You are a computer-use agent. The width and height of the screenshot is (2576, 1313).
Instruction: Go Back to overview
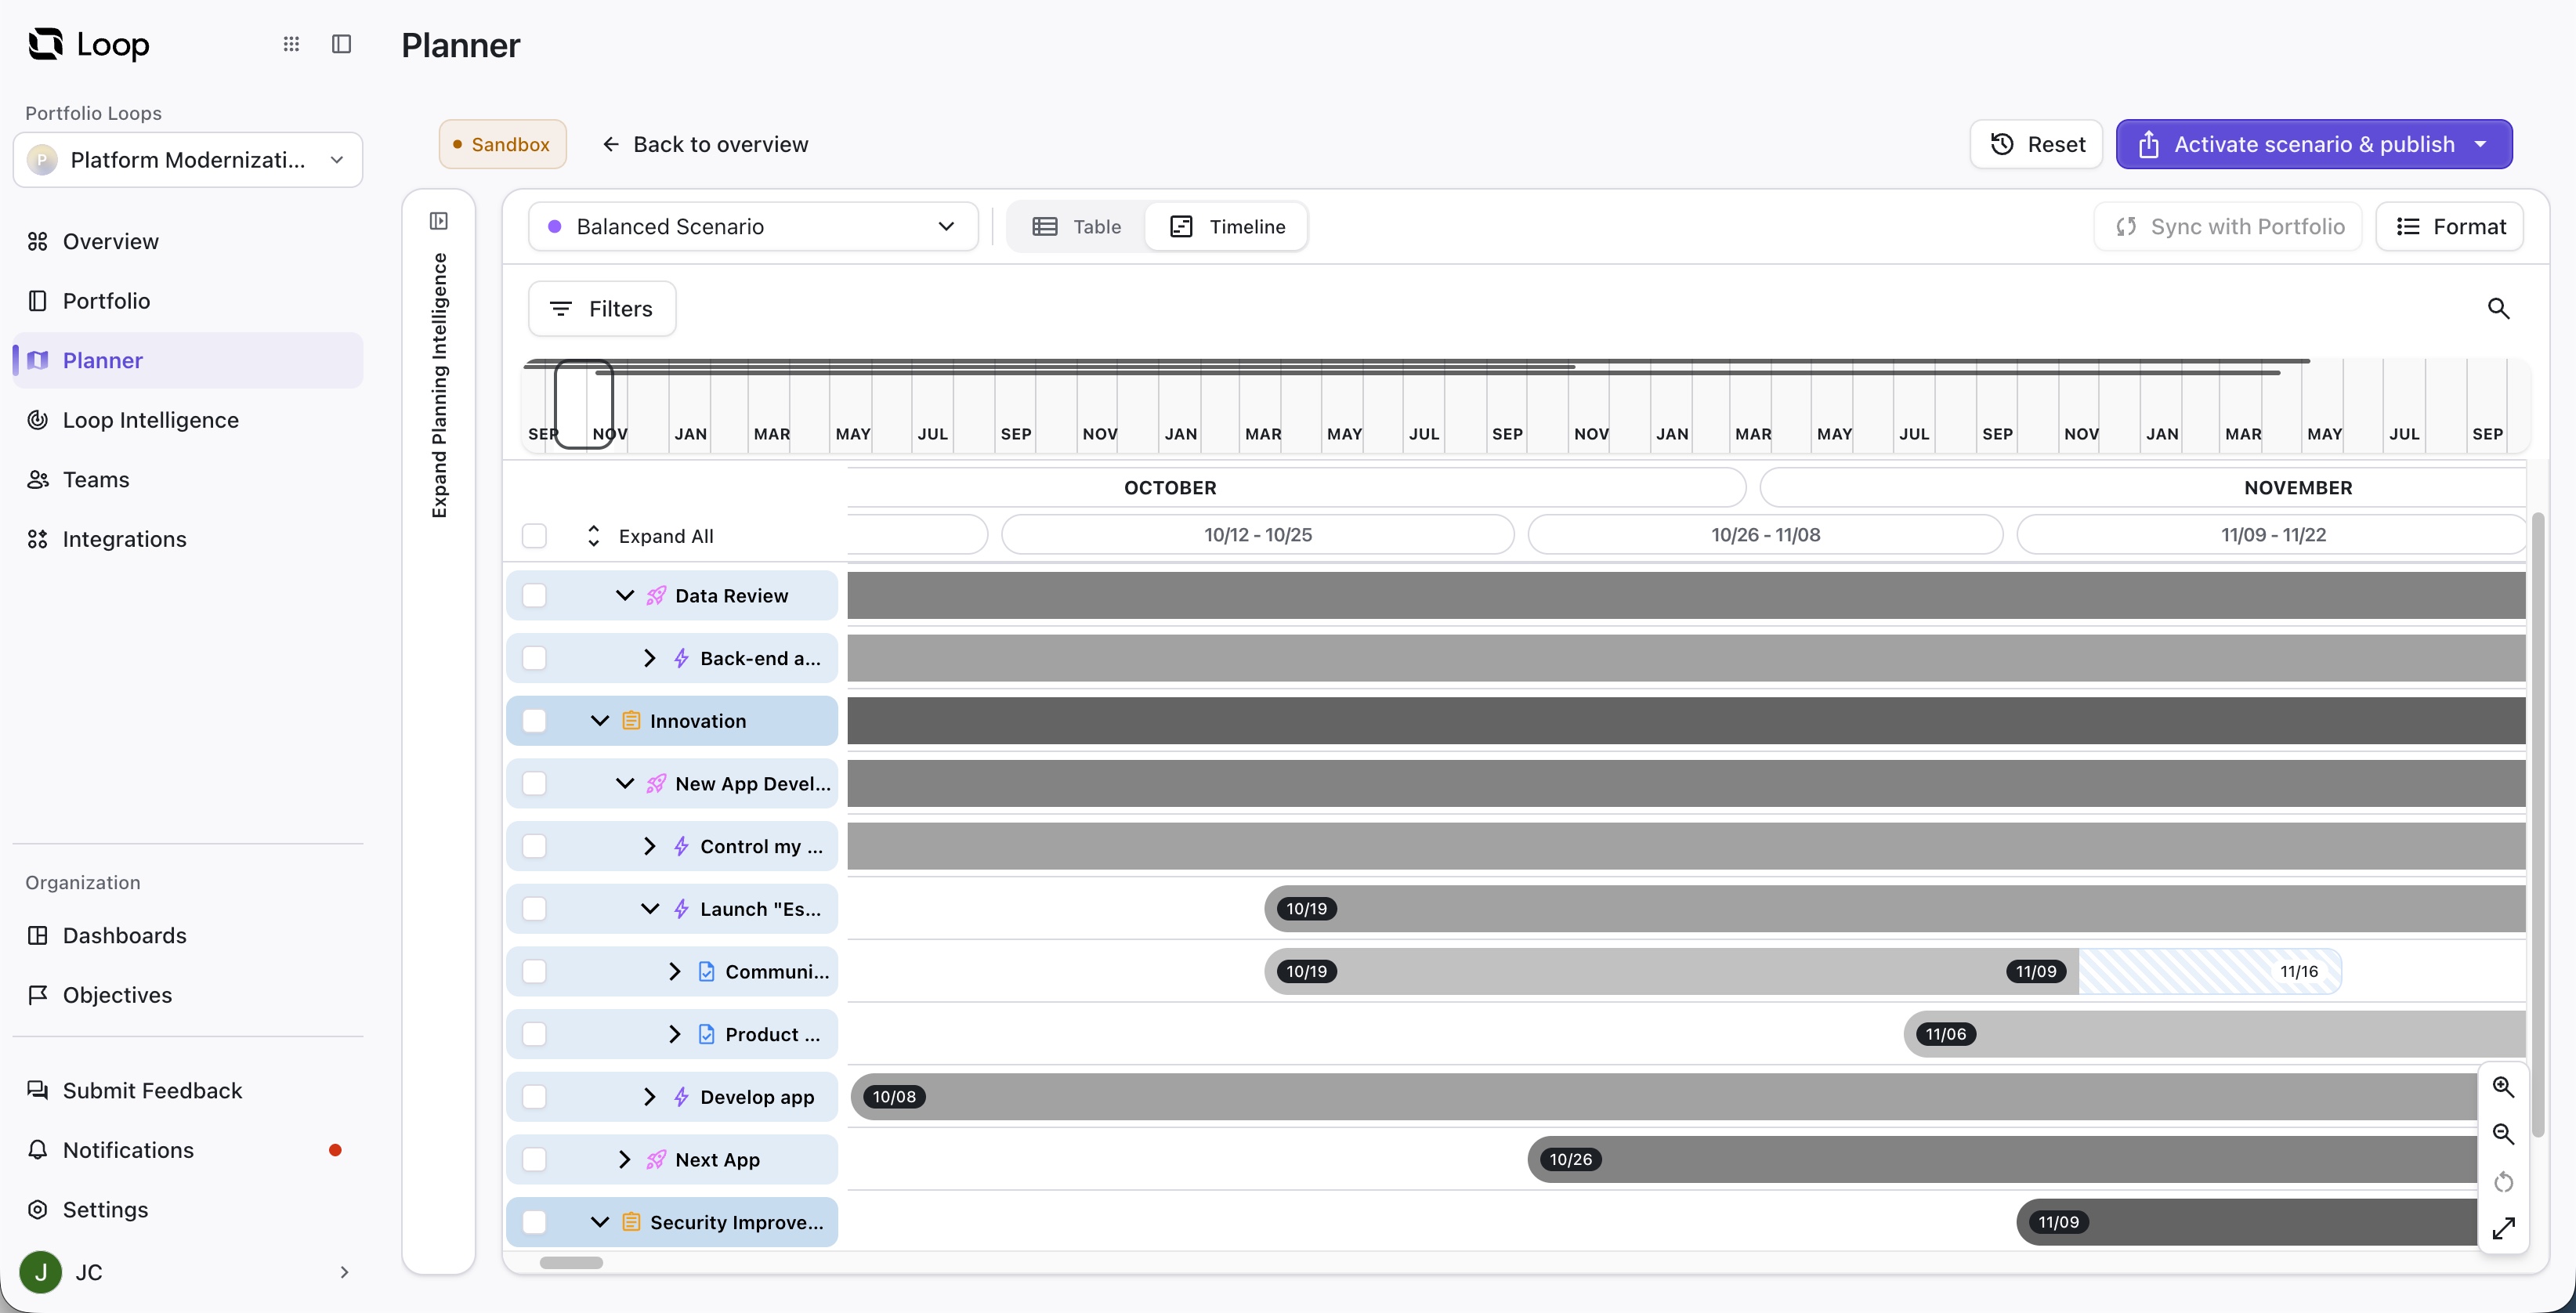705,144
